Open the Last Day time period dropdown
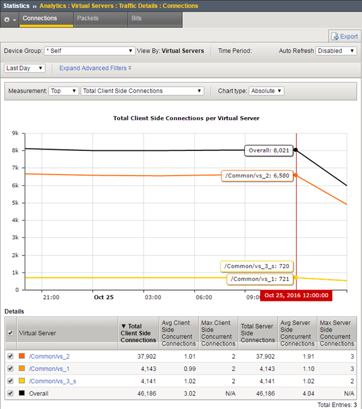 pos(24,68)
